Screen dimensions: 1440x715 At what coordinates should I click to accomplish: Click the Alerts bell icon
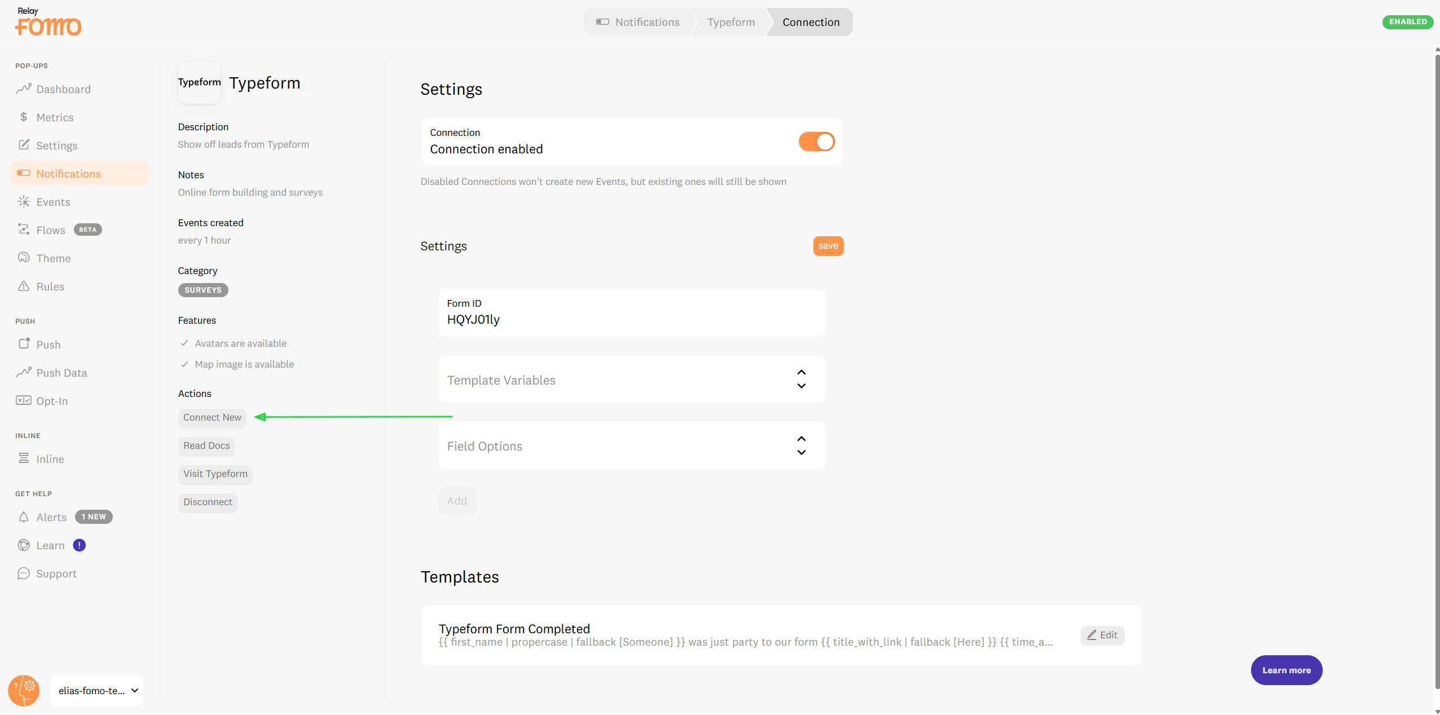23,517
